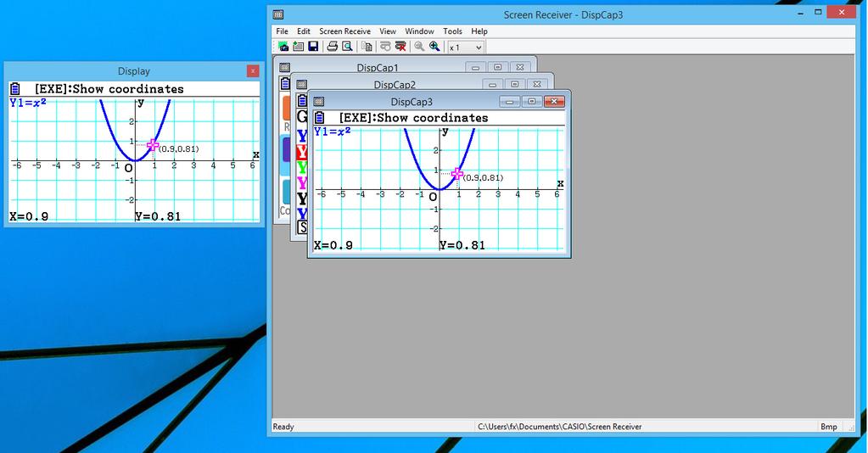Click the origin O label in Display window graph

128,168
